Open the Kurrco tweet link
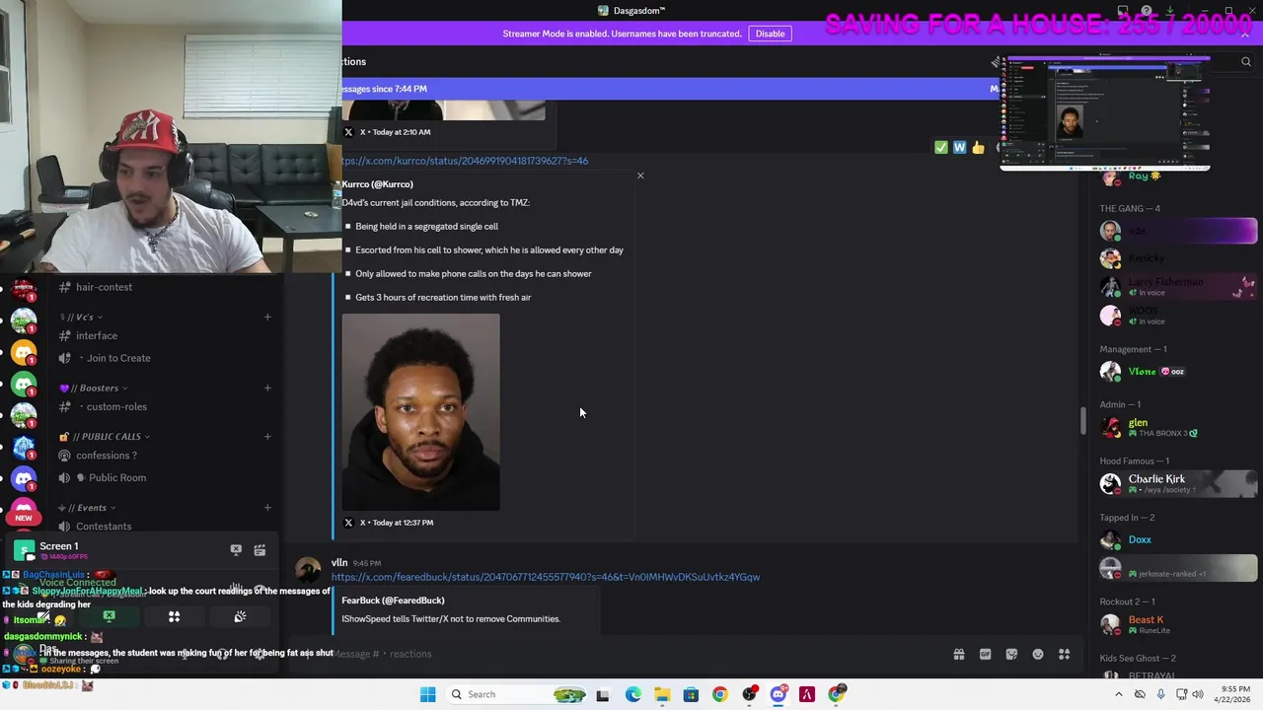Image resolution: width=1263 pixels, height=710 pixels. coord(465,161)
